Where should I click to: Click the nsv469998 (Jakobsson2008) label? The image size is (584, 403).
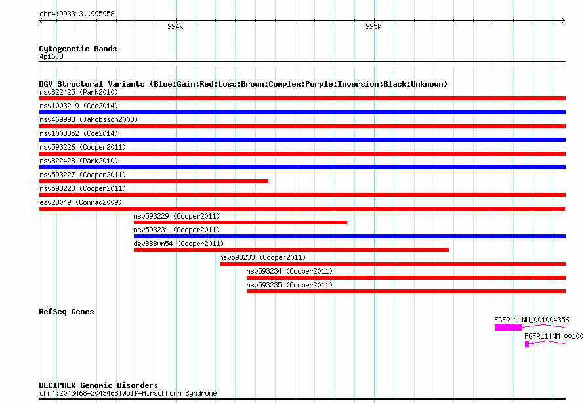tap(89, 119)
